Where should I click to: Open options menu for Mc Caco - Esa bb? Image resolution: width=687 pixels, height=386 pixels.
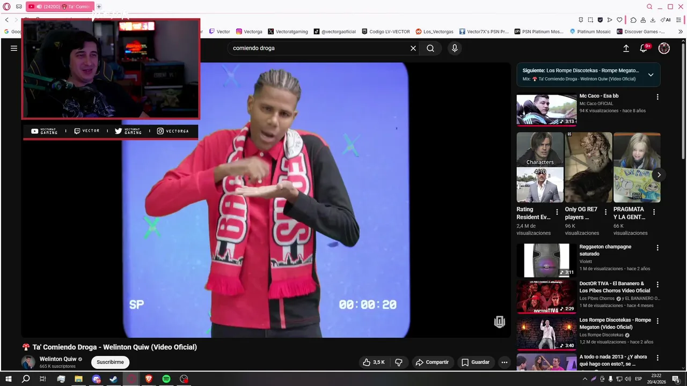(x=657, y=97)
